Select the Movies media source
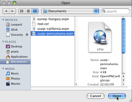Screen dimensions: 132x102 tap(15, 84)
